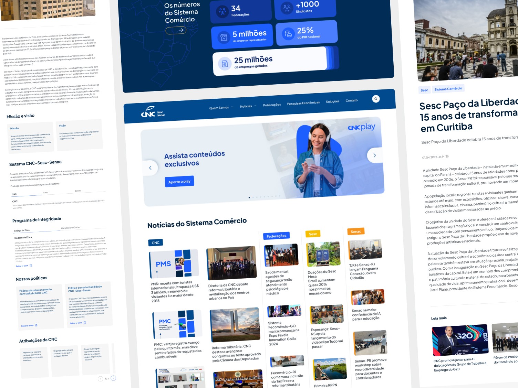Viewport: 518px width, 388px height.
Task: Select the Federações news category tag
Action: click(x=276, y=236)
